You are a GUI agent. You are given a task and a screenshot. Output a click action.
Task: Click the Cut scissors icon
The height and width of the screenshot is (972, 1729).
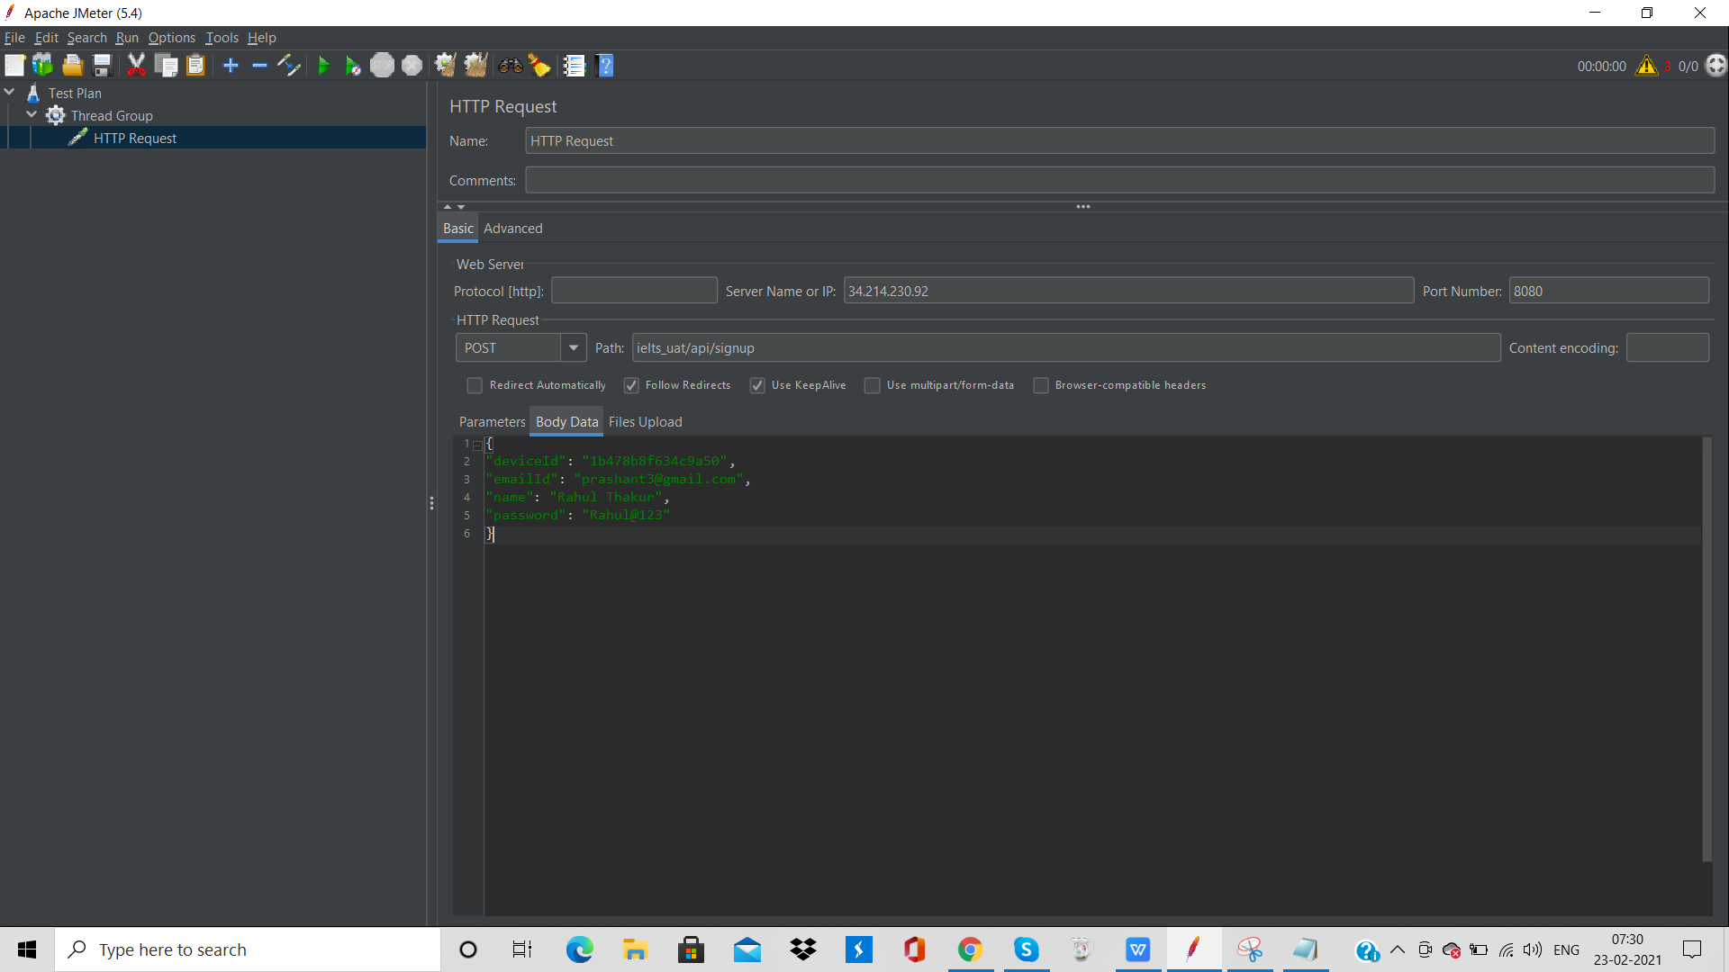click(136, 66)
